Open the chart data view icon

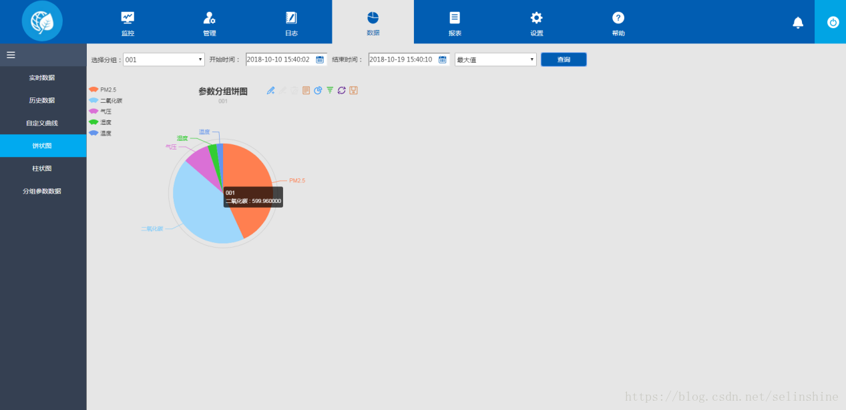(x=306, y=90)
